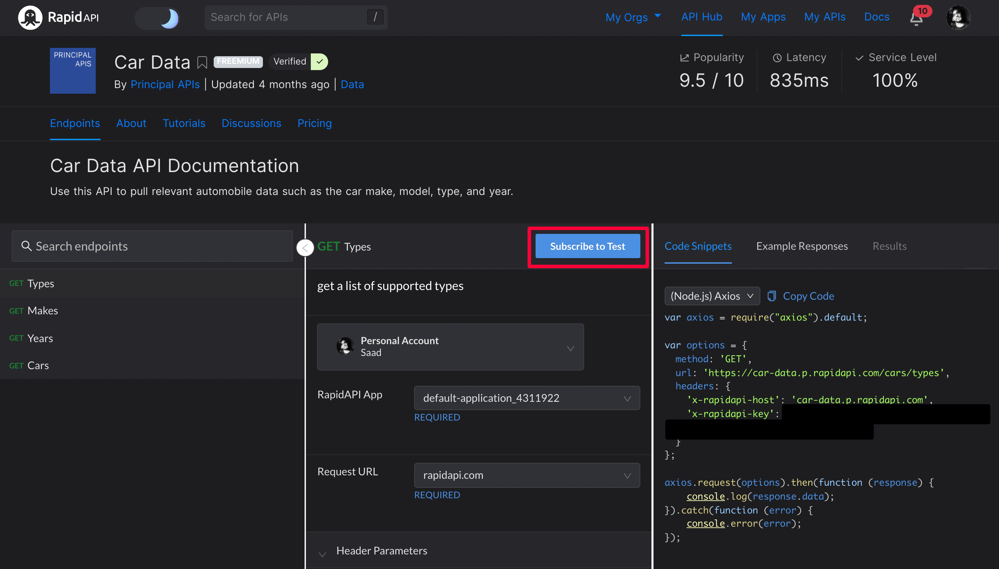
Task: Open the Principal APIs provider link
Action: [x=165, y=84]
